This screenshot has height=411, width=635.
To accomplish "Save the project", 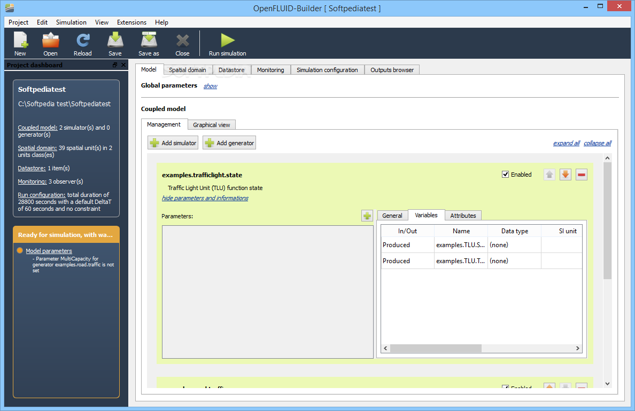I will click(115, 44).
